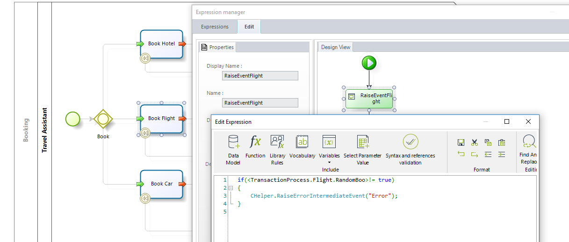569x242 pixels.
Task: Click the Save icon in Format group
Action: 461,142
